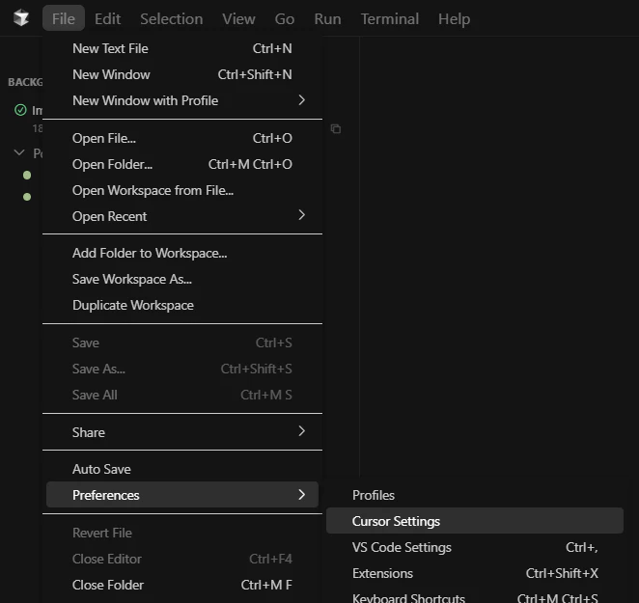This screenshot has height=603, width=639.
Task: Open Keyboard Shortcuts
Action: tap(475, 595)
